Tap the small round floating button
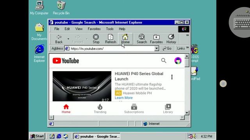 (x=223, y=84)
